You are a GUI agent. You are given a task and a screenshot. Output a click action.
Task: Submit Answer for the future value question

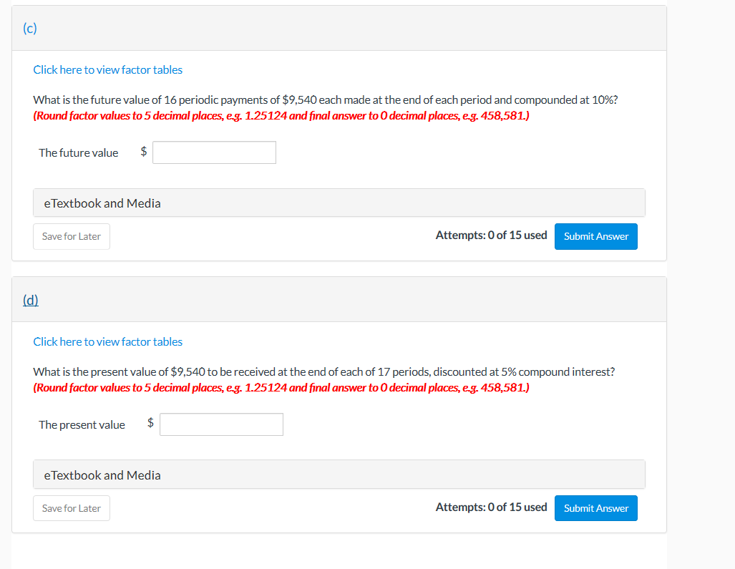tap(595, 236)
